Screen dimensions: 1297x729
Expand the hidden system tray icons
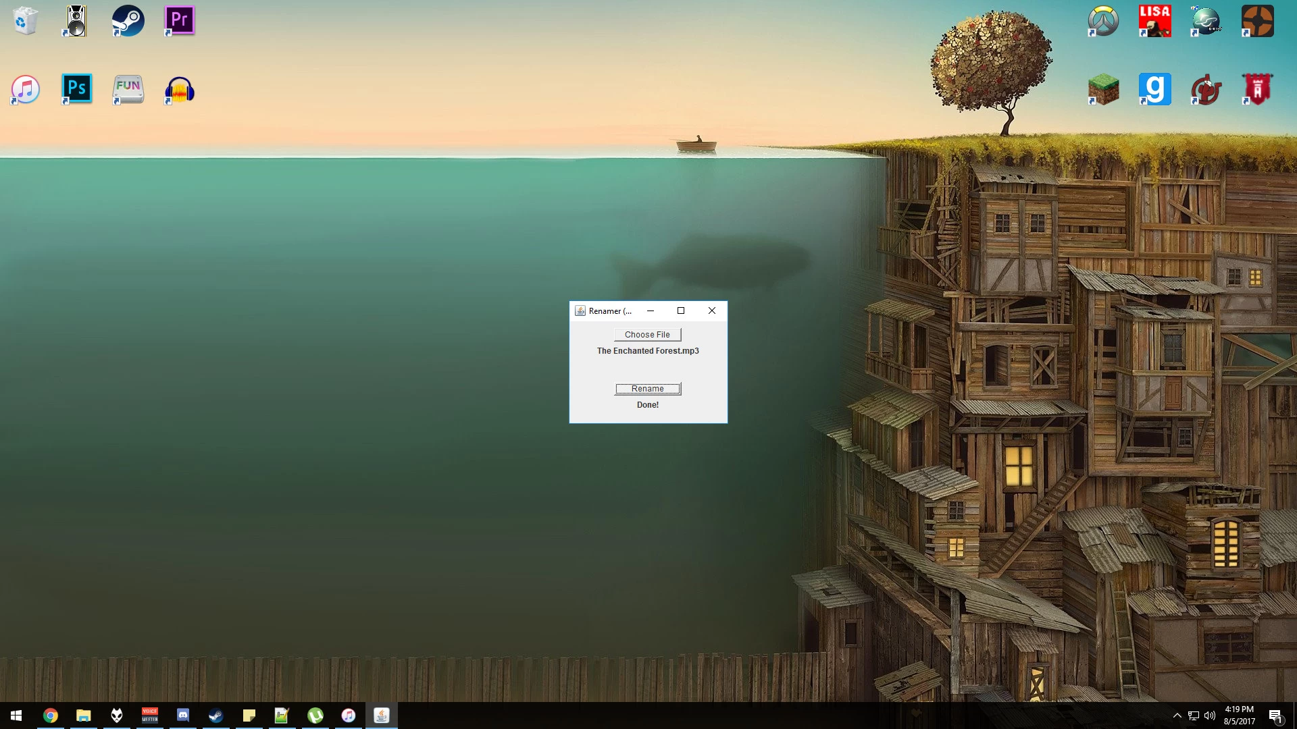(x=1177, y=715)
